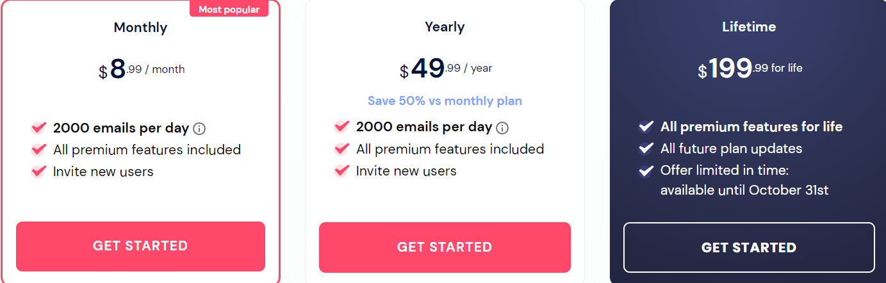Image resolution: width=886 pixels, height=283 pixels.
Task: Click Lifetime premium features for life checkmark
Action: coord(646,127)
